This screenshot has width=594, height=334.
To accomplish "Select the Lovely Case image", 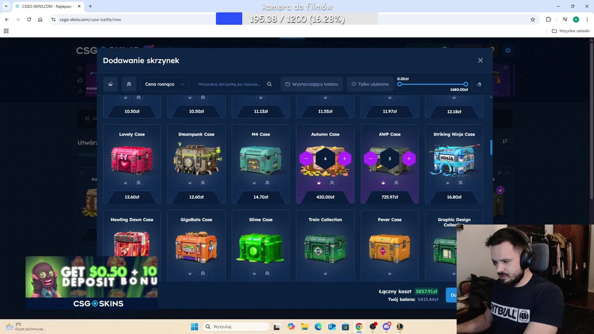I will pyautogui.click(x=132, y=159).
